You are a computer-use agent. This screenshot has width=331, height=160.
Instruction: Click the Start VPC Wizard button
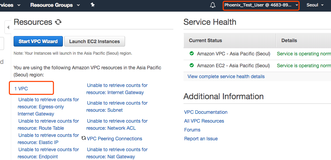tap(38, 41)
